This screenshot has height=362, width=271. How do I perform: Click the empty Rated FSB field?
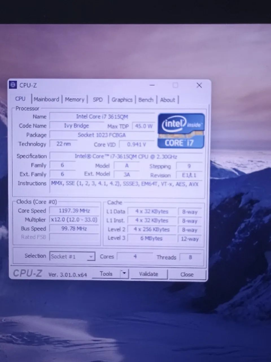(x=74, y=237)
